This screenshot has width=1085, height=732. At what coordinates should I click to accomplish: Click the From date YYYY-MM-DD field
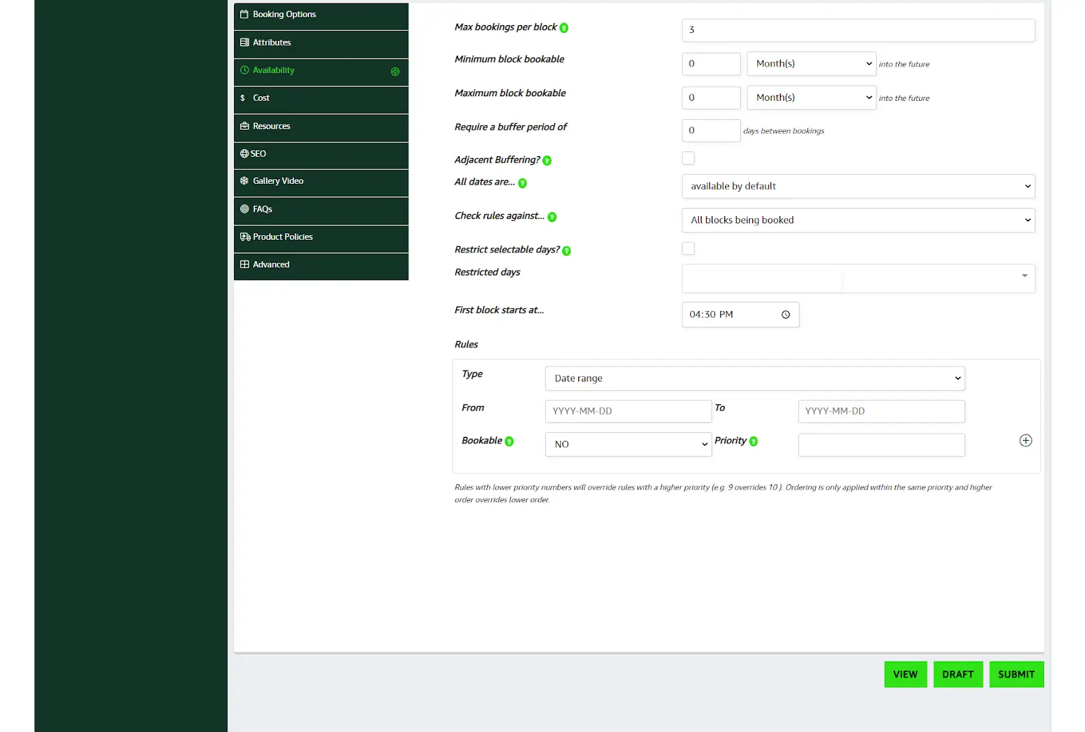628,411
